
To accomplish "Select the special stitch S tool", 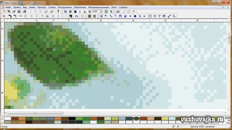I will (140, 16).
